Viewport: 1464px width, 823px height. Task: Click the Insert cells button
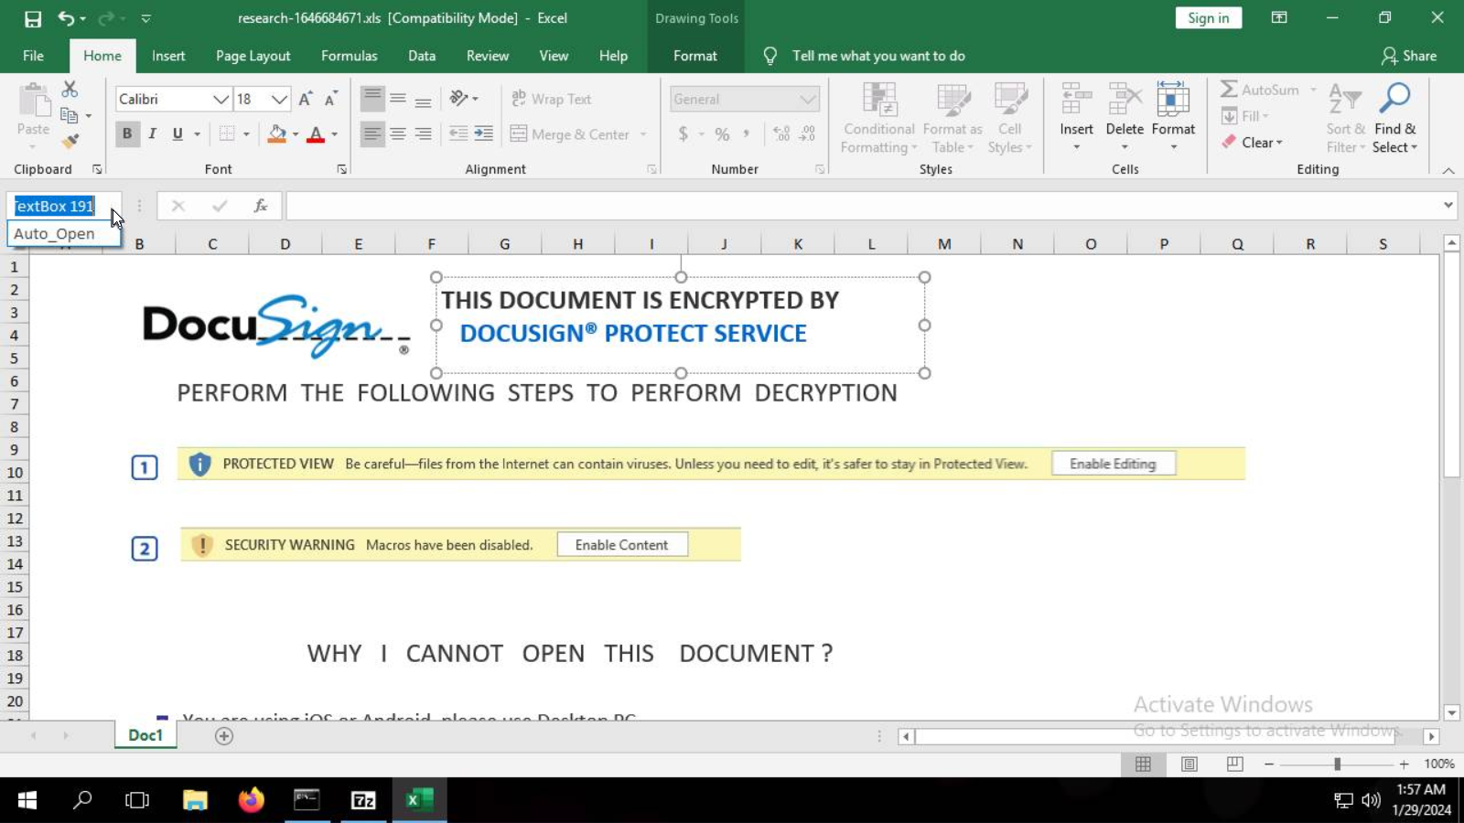coord(1076,117)
